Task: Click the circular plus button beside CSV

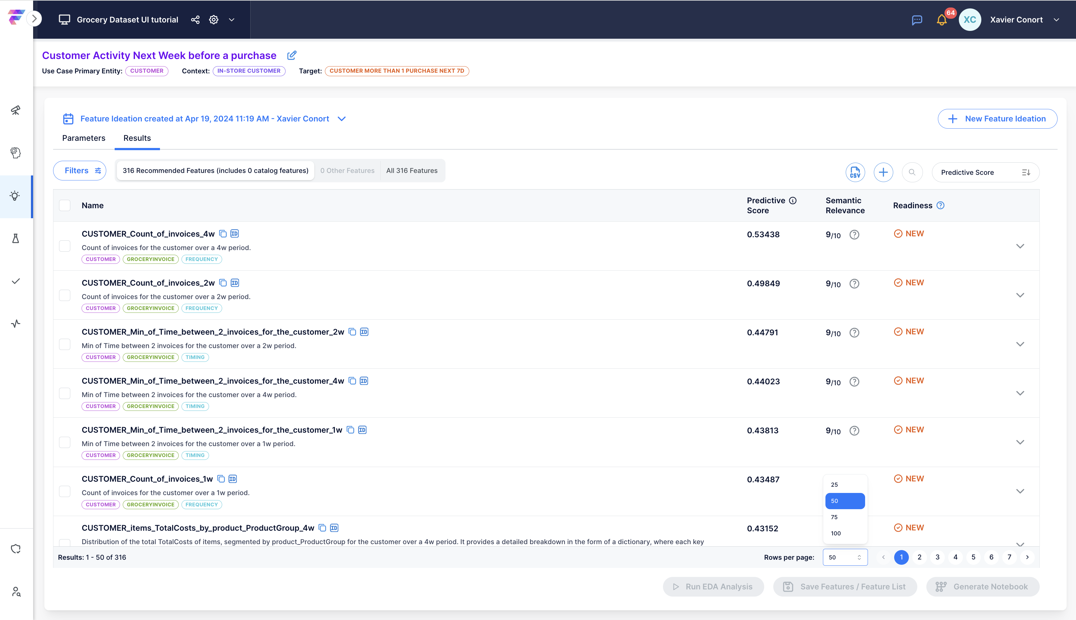Action: (x=883, y=172)
